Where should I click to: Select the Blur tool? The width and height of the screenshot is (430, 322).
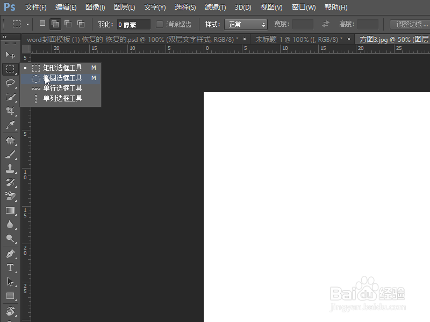coord(10,224)
